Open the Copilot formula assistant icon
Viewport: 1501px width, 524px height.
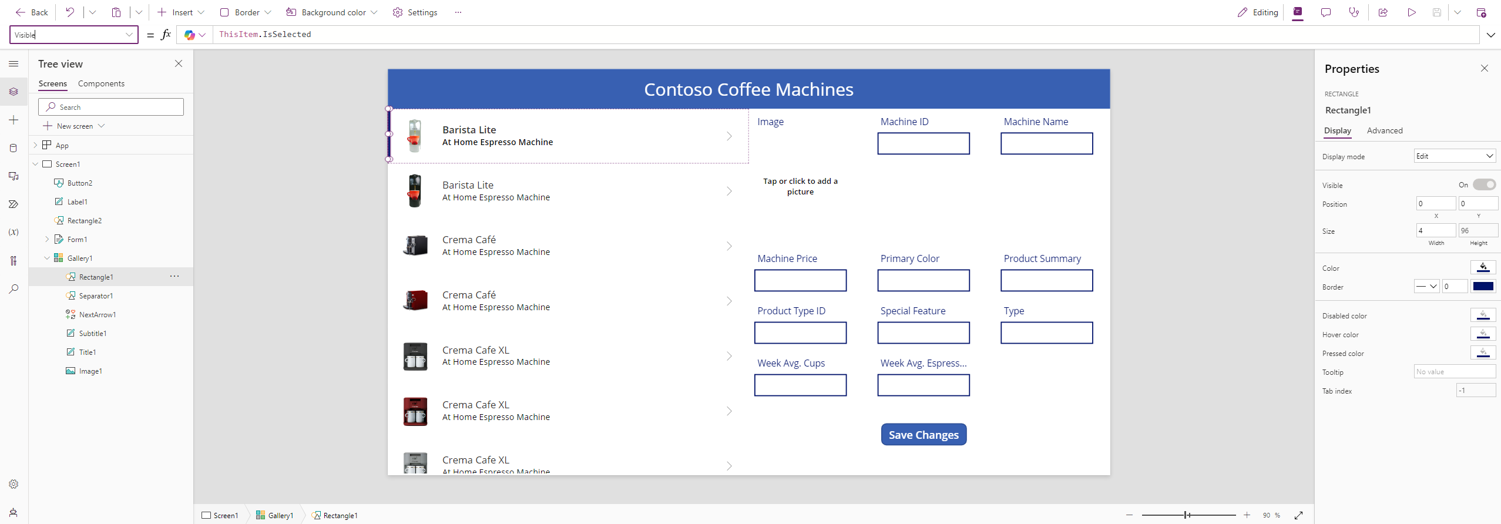coord(189,35)
